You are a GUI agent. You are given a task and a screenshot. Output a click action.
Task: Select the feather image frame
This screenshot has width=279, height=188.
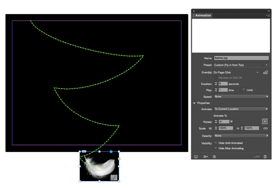(100, 166)
